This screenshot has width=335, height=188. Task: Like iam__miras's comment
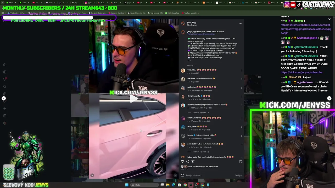[241, 127]
